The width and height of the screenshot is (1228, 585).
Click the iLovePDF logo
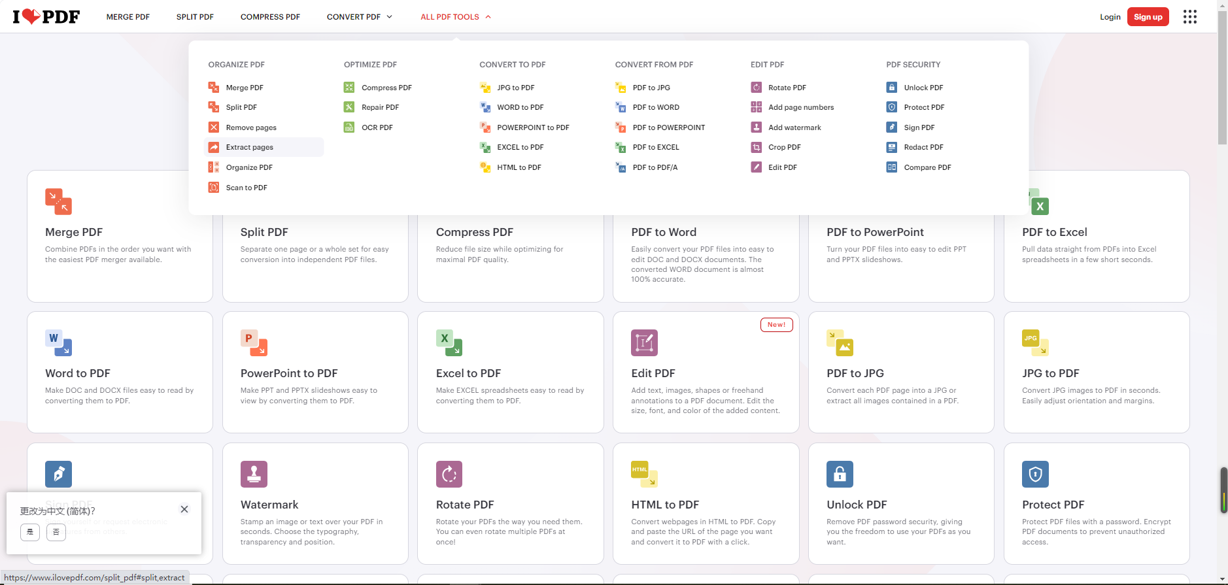coord(46,17)
